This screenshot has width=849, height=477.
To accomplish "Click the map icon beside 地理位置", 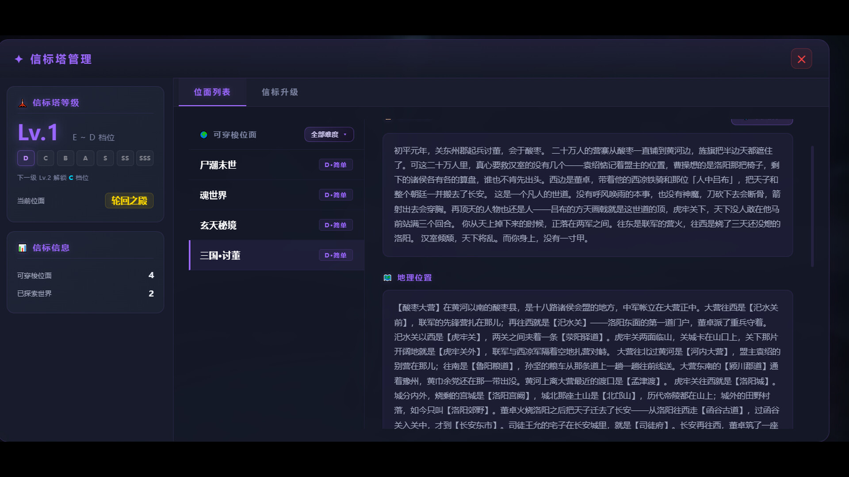I will click(388, 278).
